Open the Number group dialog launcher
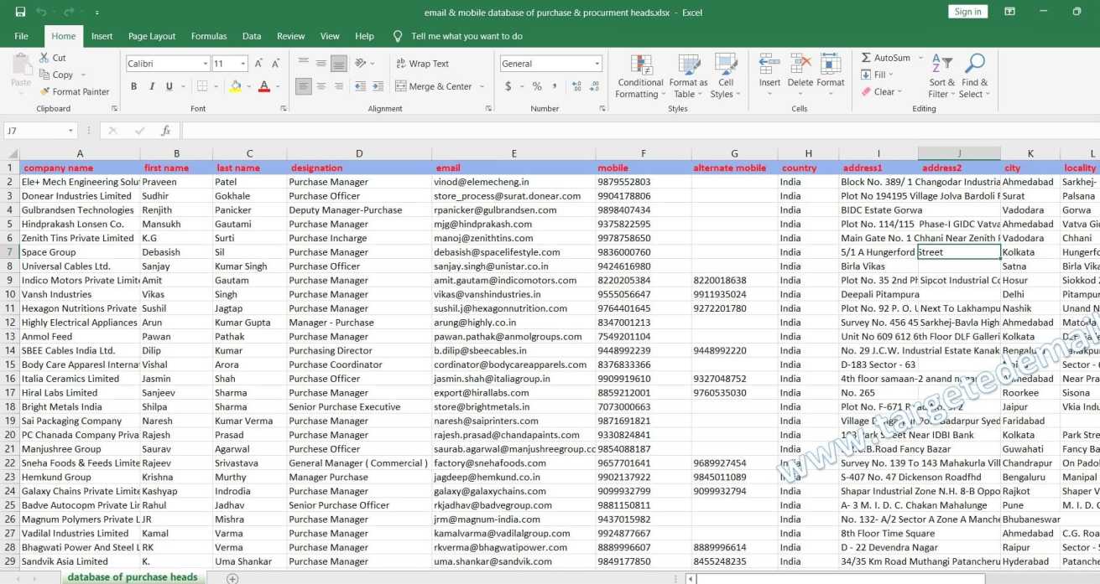This screenshot has height=584, width=1100. coord(602,109)
